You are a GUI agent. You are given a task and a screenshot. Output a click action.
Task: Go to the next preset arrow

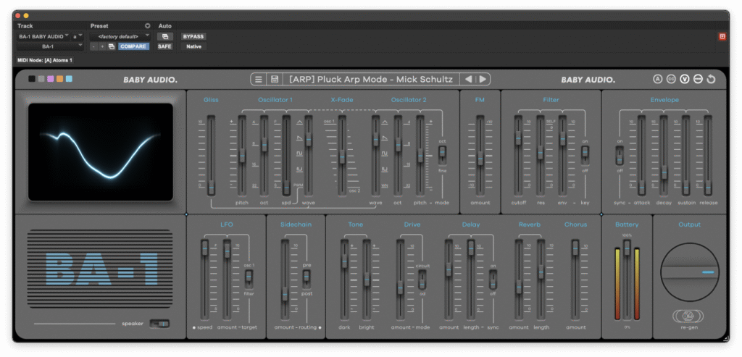pyautogui.click(x=482, y=80)
